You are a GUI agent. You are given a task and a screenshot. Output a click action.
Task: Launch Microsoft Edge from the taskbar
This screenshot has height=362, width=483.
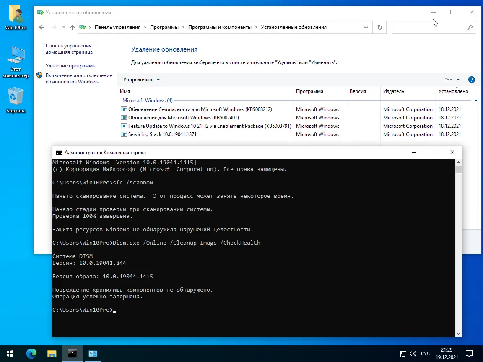31,354
